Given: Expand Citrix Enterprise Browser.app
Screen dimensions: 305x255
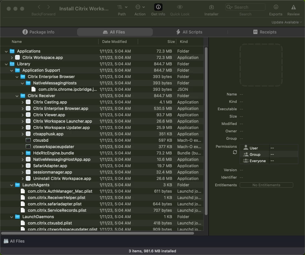Looking at the screenshot, I should [22, 109].
